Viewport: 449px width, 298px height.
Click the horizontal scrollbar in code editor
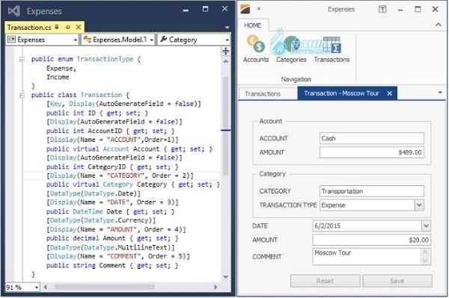[105, 287]
